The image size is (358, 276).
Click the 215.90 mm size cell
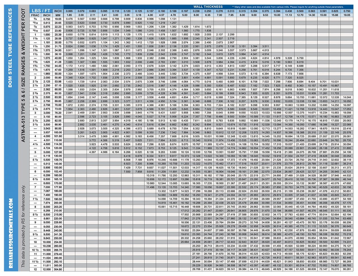58,215
